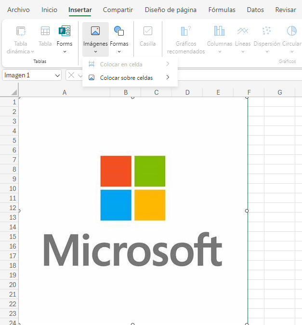This screenshot has width=302, height=325.
Task: Click Gráficos recomendados icon
Action: coord(186,31)
